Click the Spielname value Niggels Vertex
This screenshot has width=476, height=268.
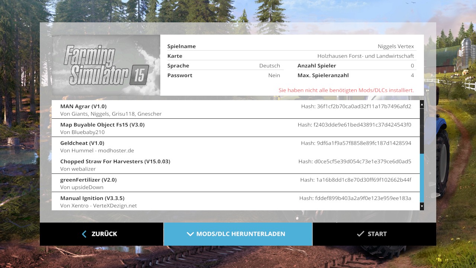click(396, 47)
